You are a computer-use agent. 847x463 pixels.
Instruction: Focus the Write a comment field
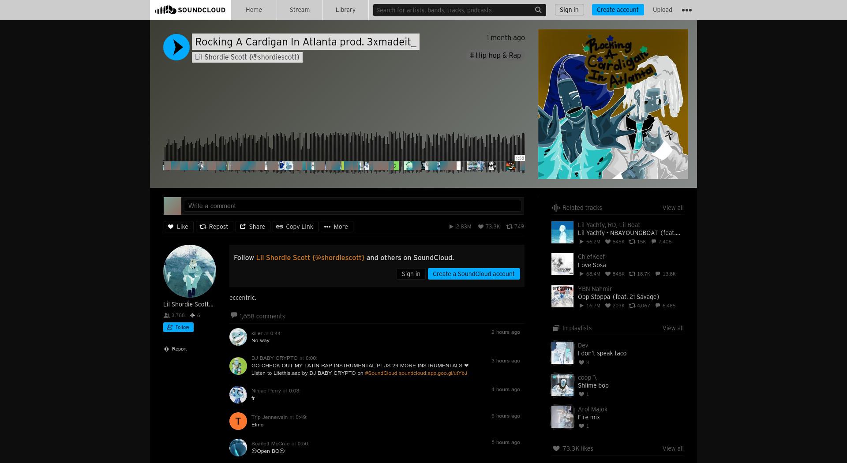pos(352,206)
